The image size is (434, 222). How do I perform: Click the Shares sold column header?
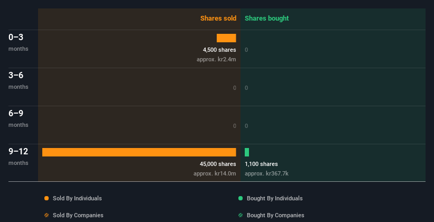[x=218, y=18]
